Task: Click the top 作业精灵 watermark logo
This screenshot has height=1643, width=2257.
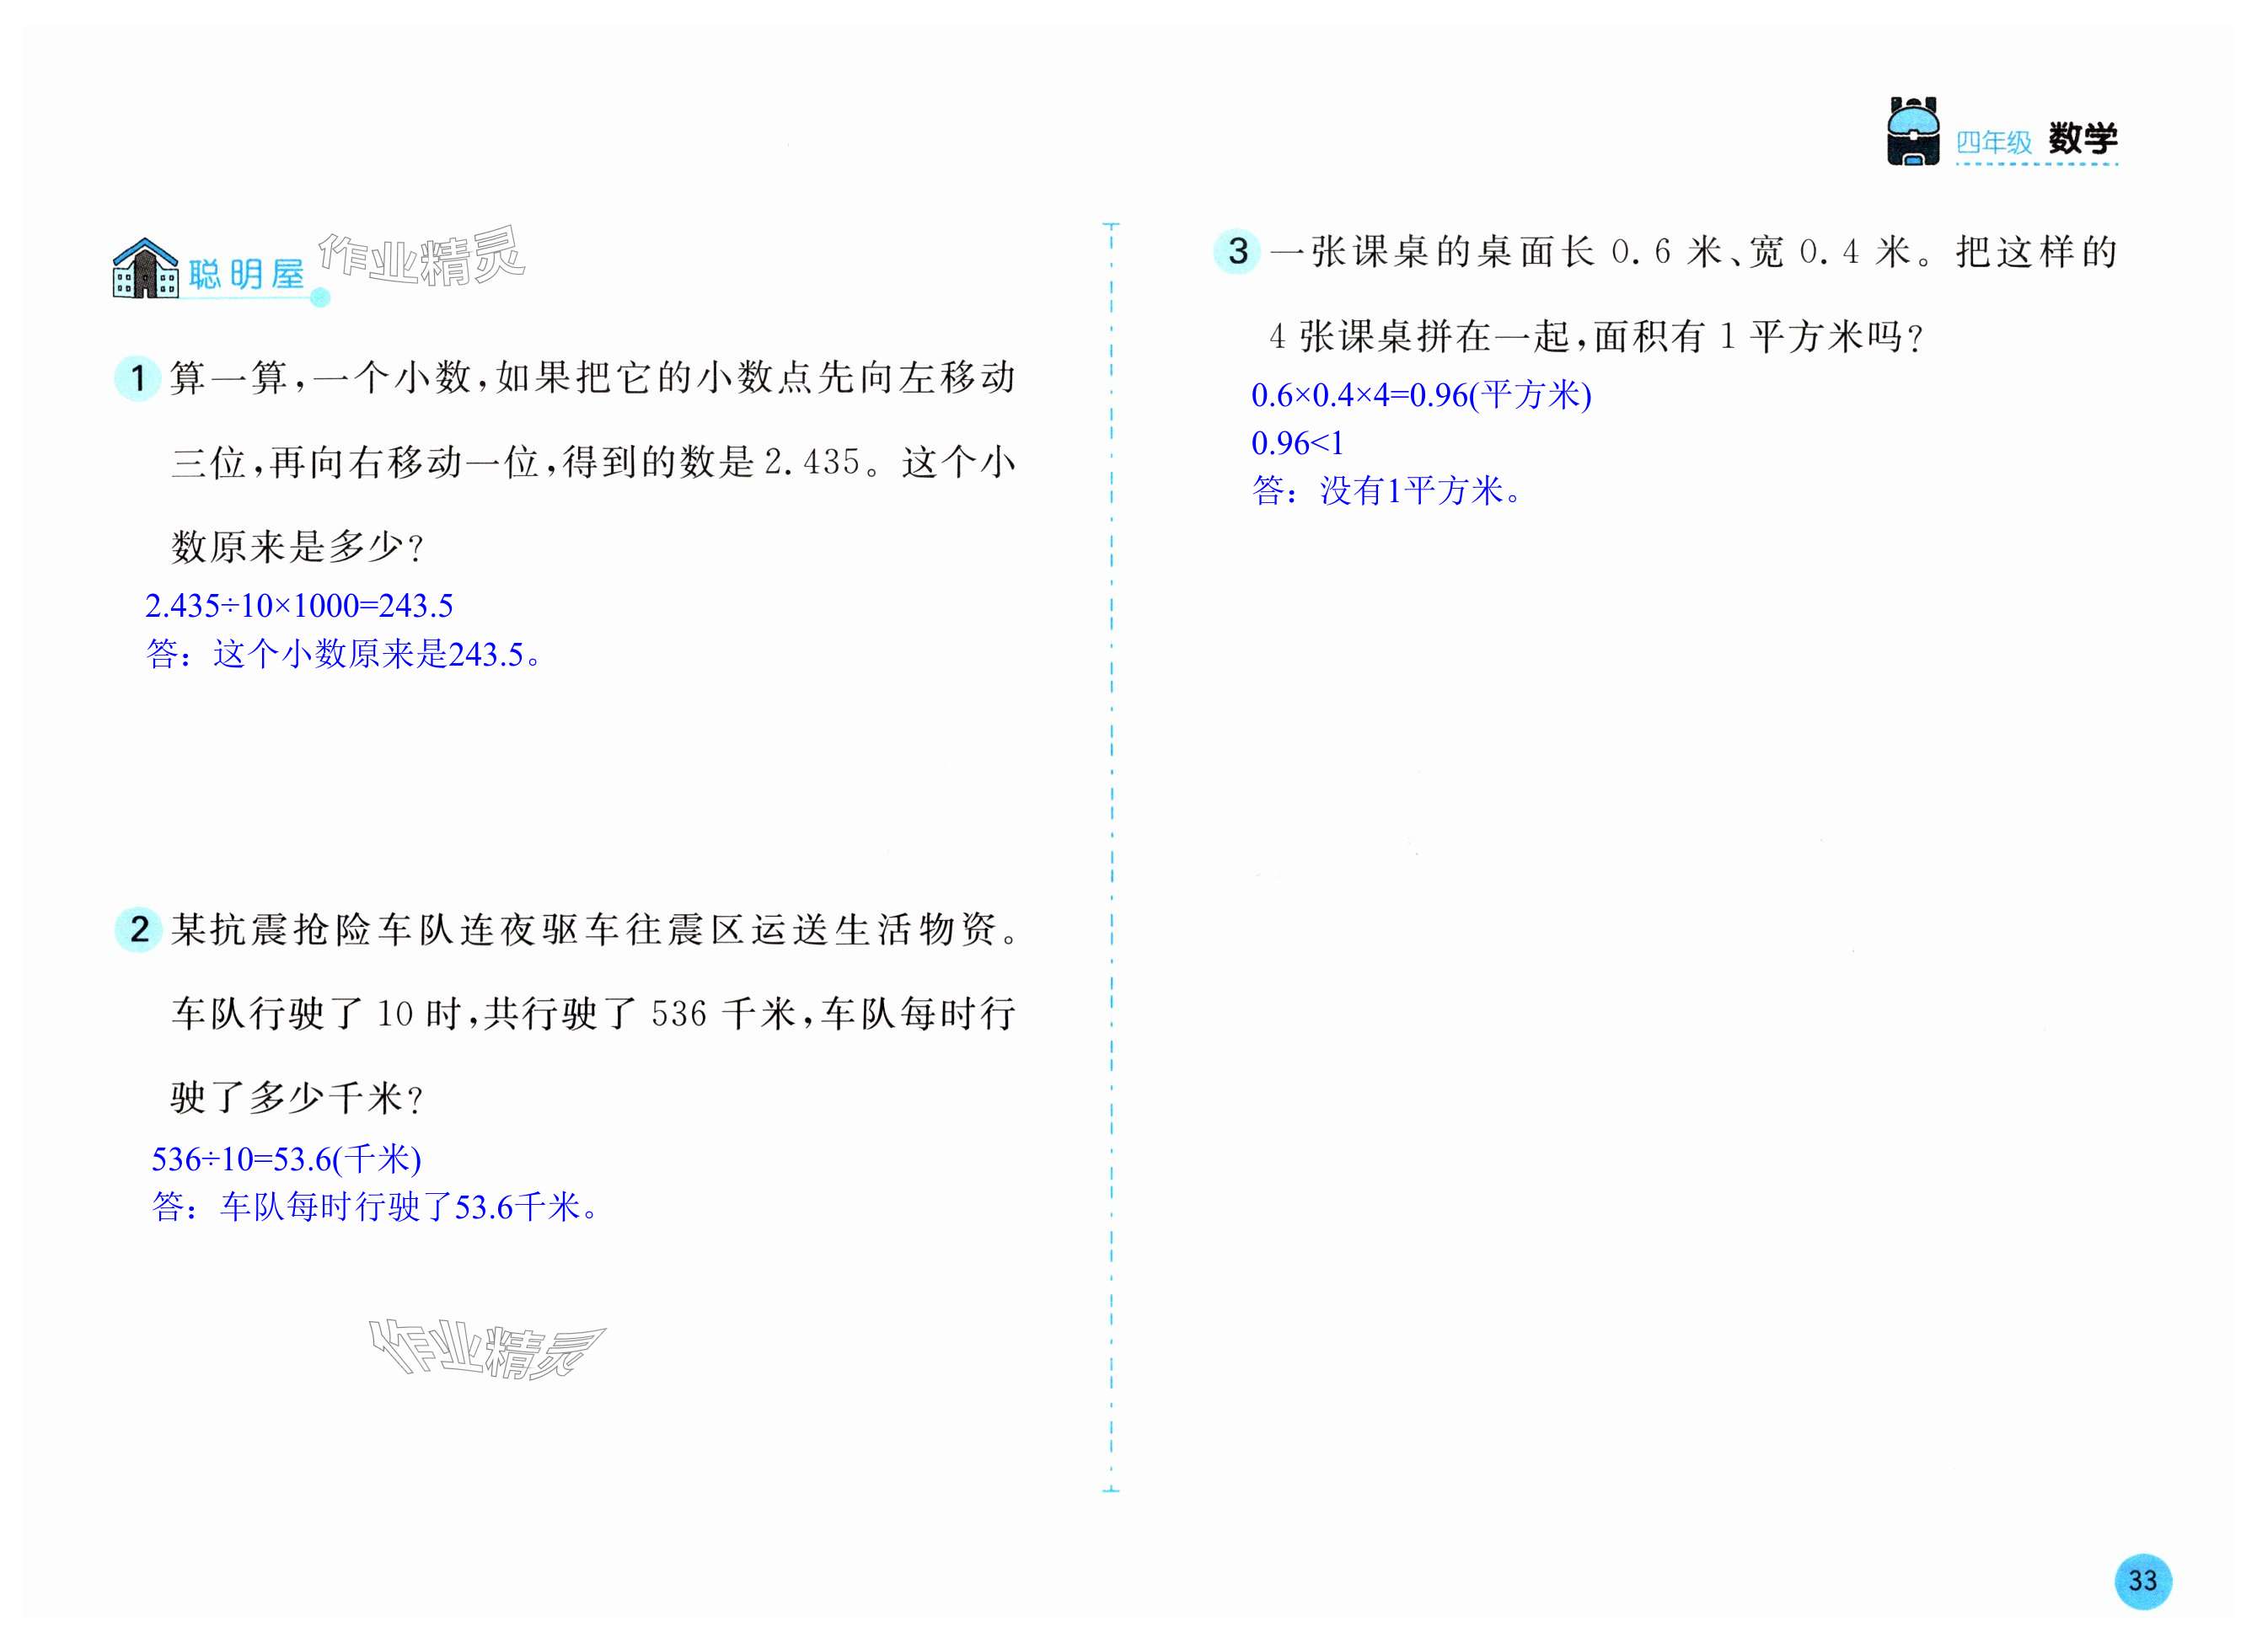Action: (421, 256)
